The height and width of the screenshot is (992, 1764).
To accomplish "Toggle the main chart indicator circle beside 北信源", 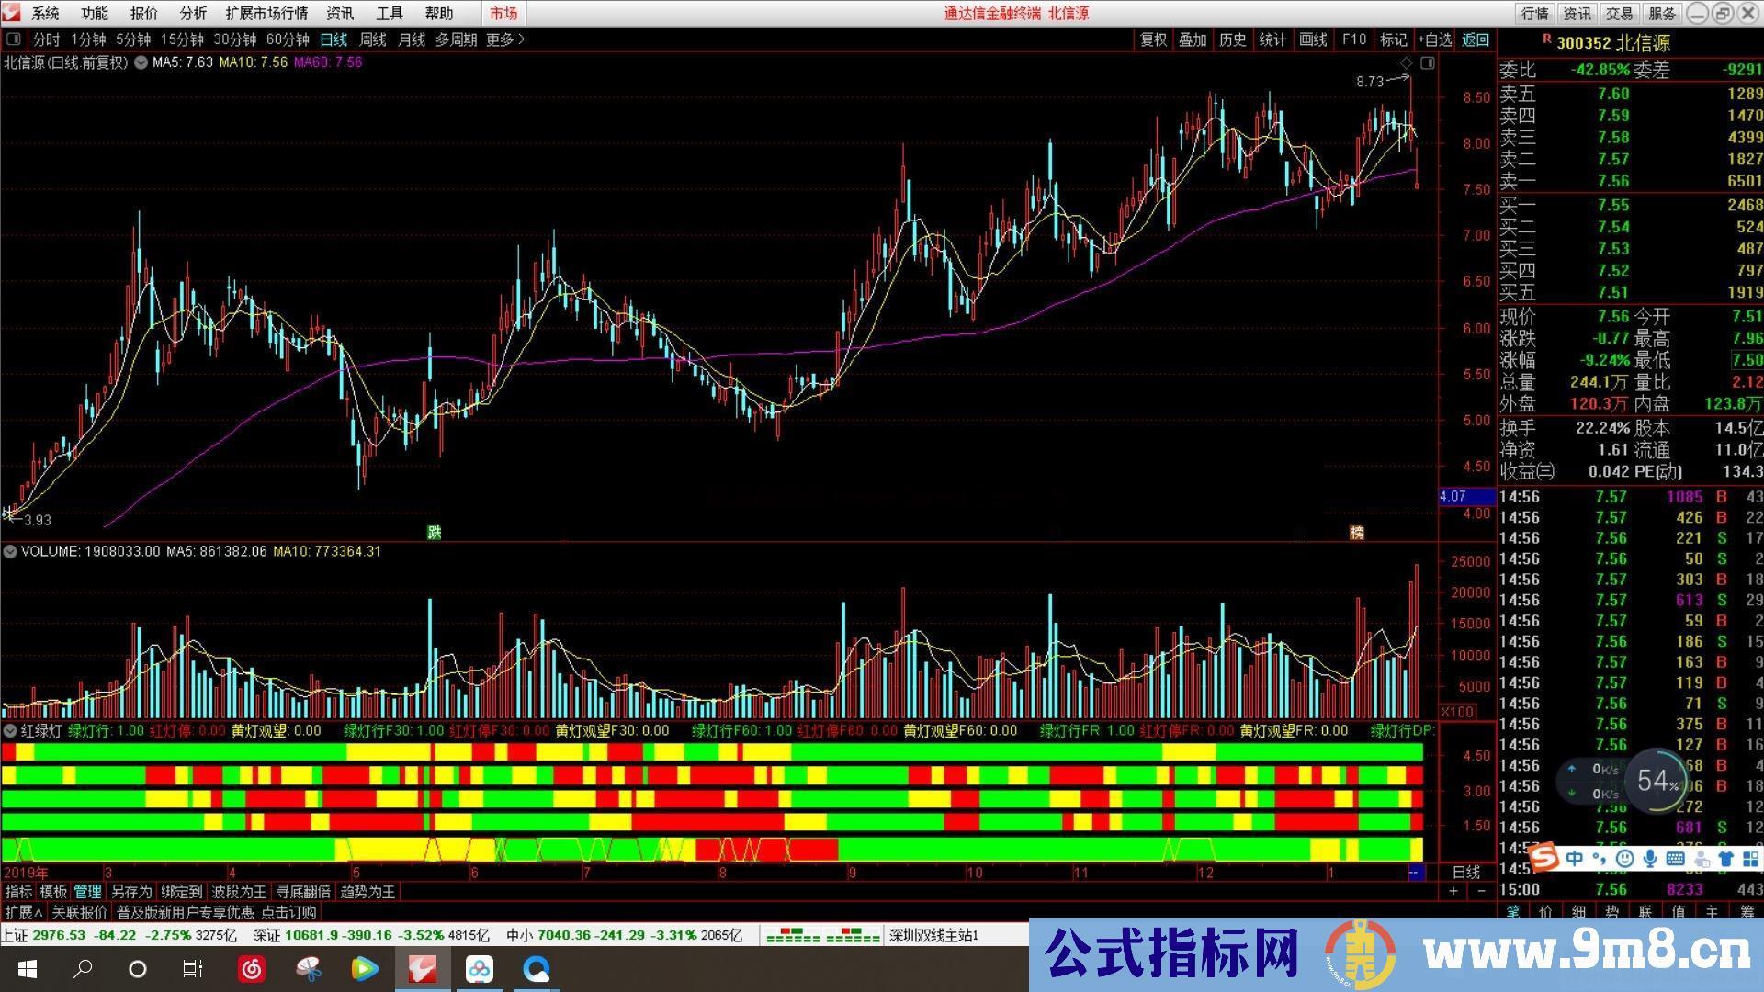I will tap(141, 63).
